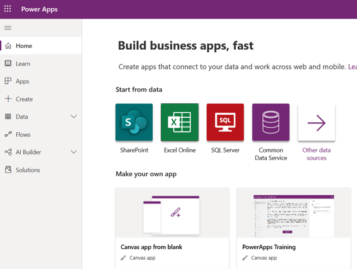Open Apps in the navigation

coord(41,81)
